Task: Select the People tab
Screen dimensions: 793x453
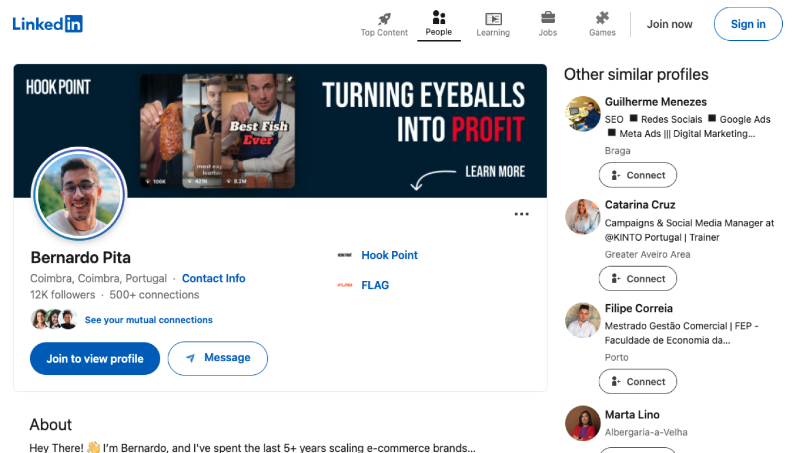Action: click(x=439, y=24)
